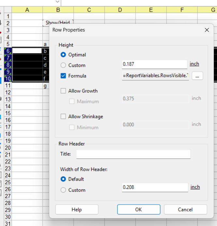This screenshot has width=217, height=226.
Task: Select row 10 header
Action: pos(8,79)
